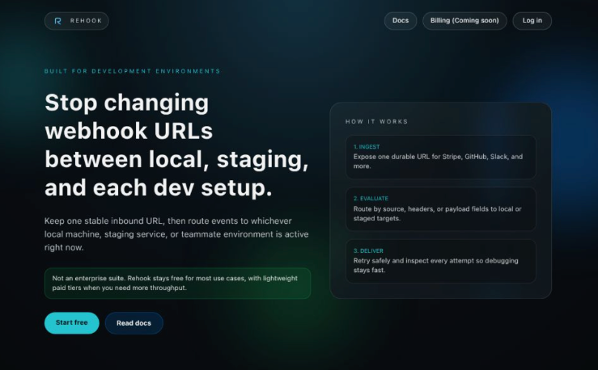Select the '2. EVALUATE' step label
The image size is (598, 370).
click(371, 200)
